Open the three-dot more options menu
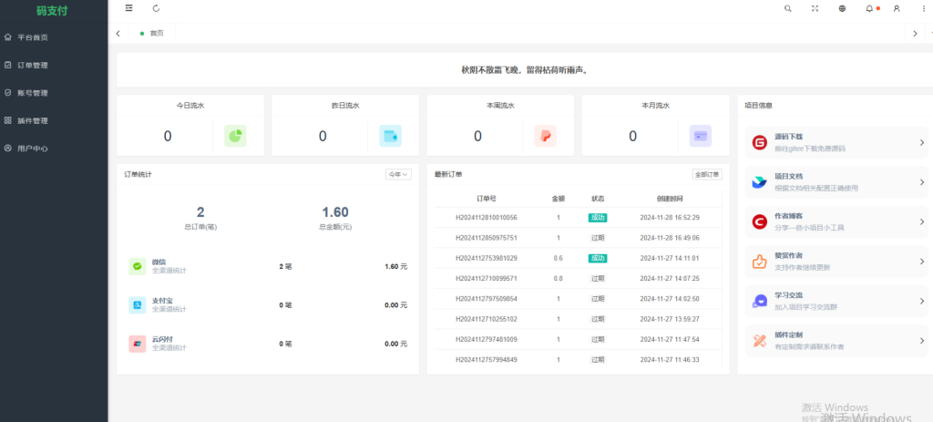Viewport: 933px width, 422px height. (x=923, y=8)
